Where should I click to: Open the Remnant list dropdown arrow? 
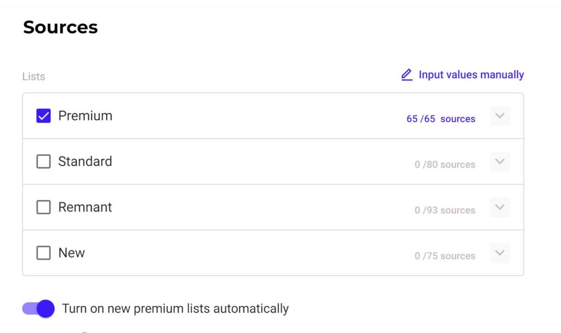coord(500,207)
